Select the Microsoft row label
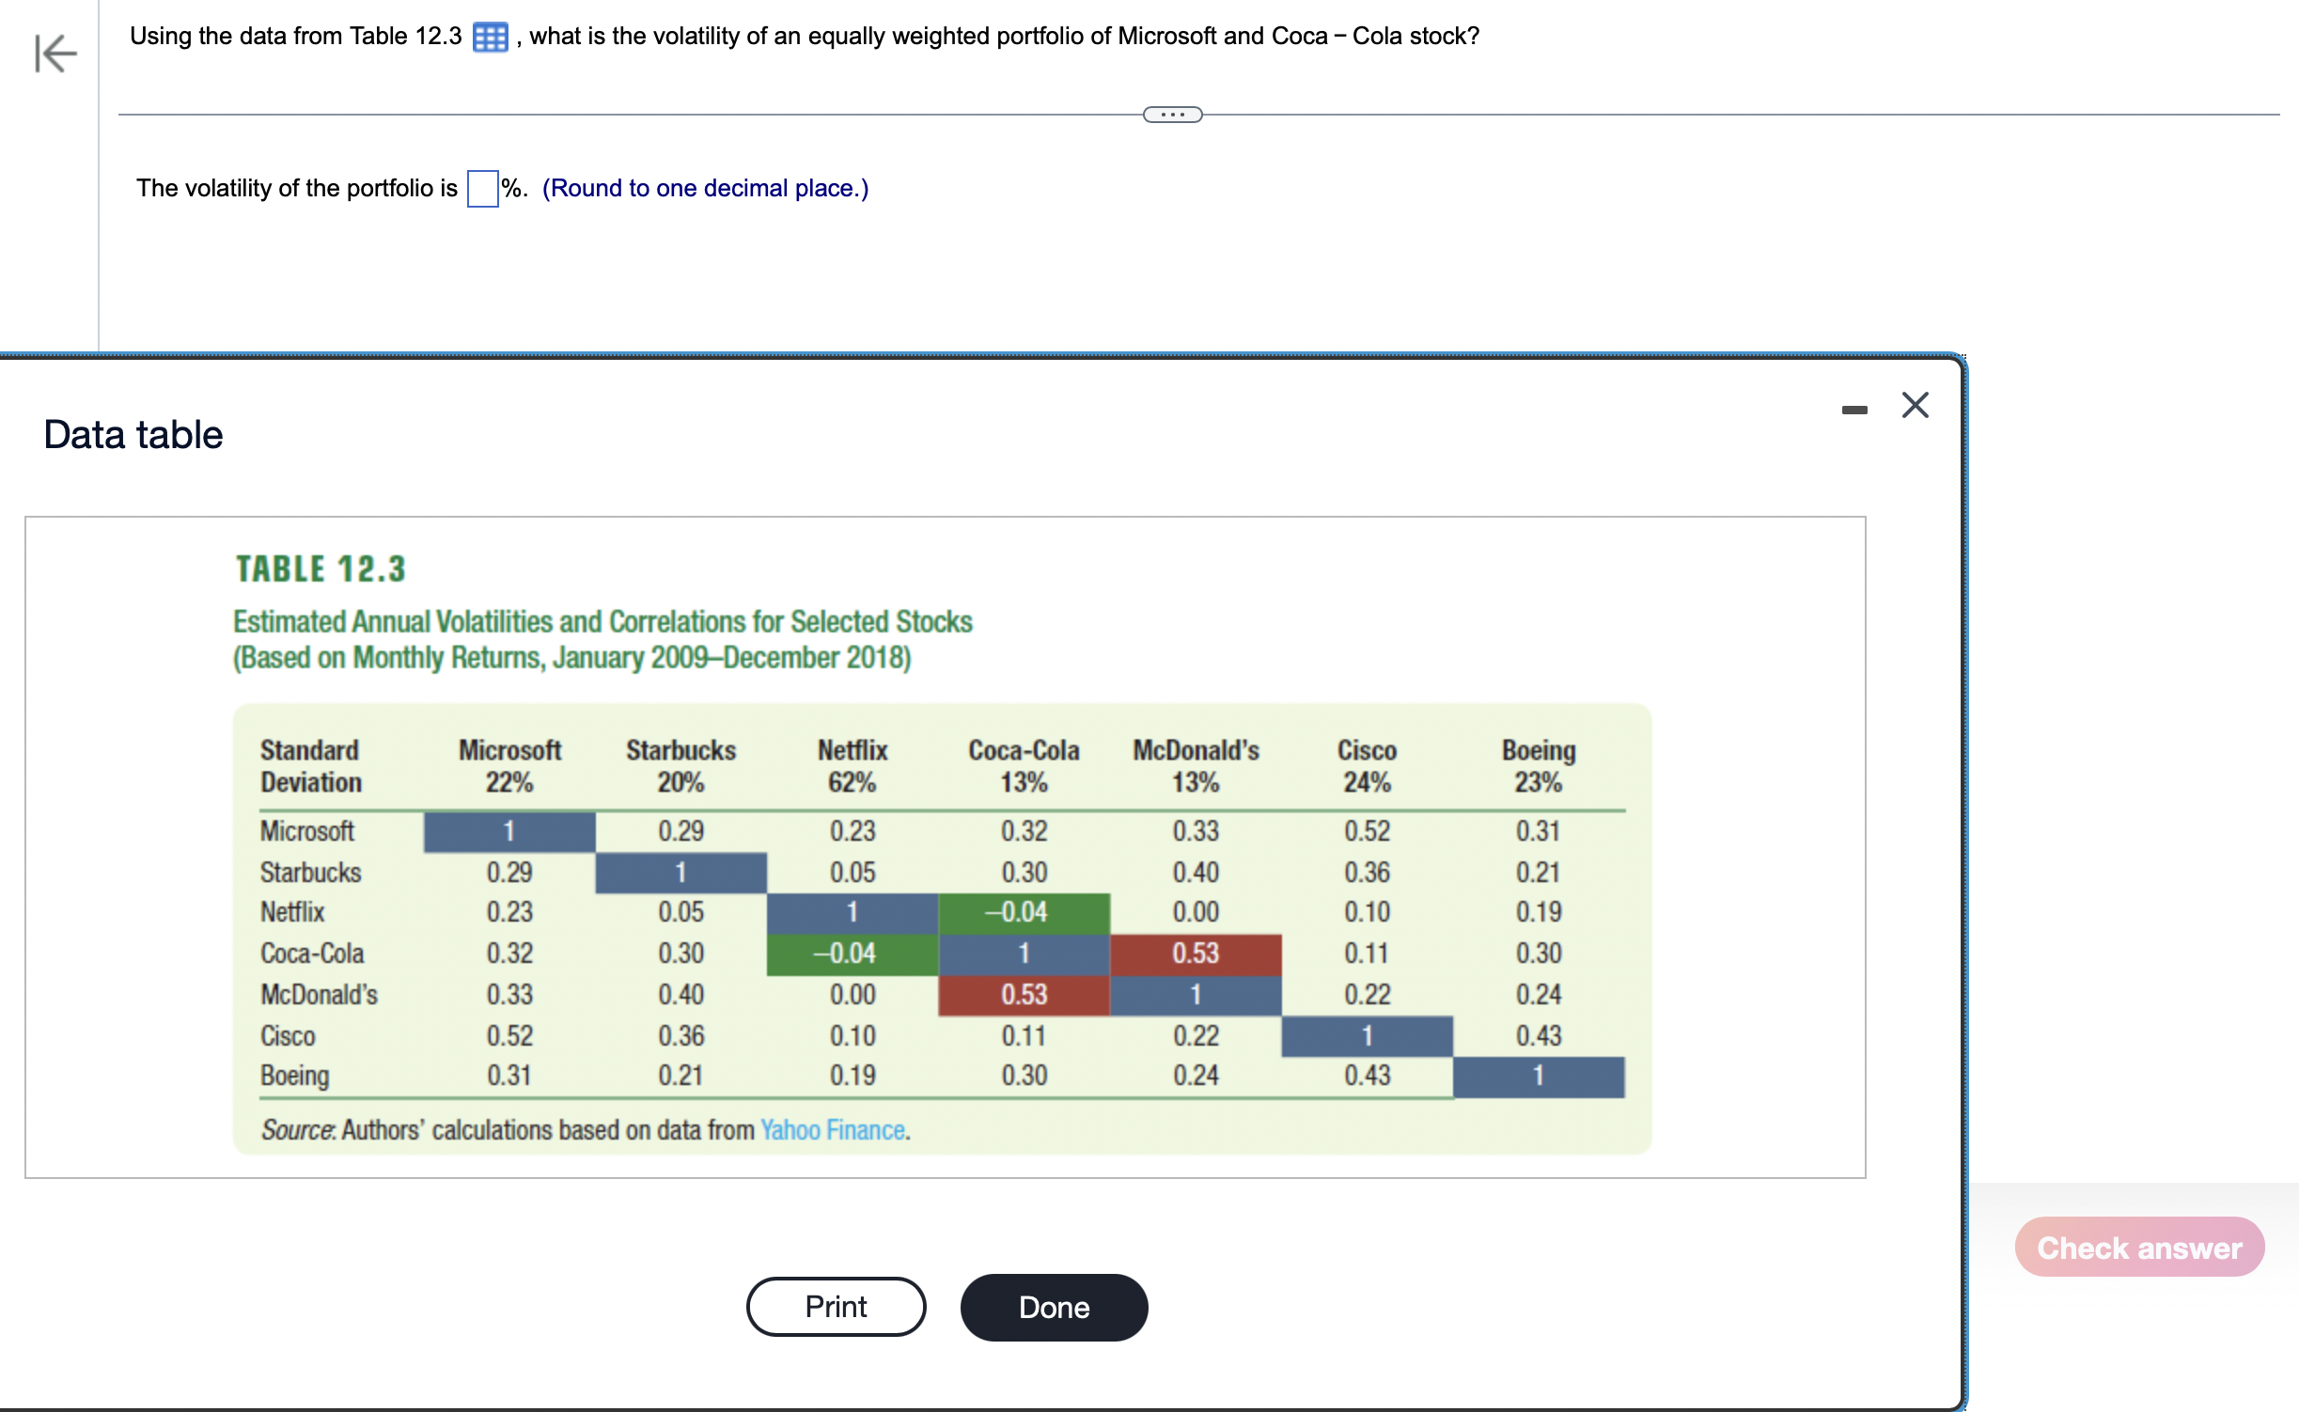 306,831
